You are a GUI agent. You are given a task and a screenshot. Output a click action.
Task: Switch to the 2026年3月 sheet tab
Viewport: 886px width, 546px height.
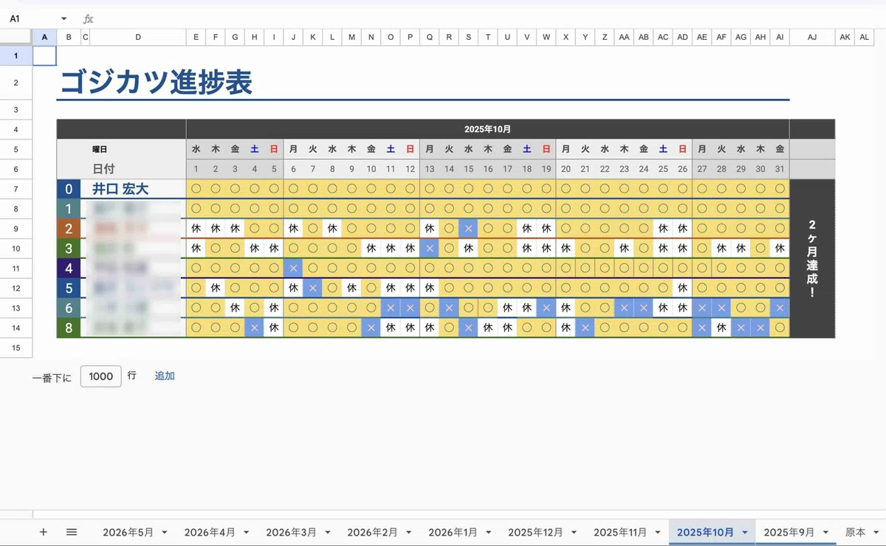pos(291,532)
